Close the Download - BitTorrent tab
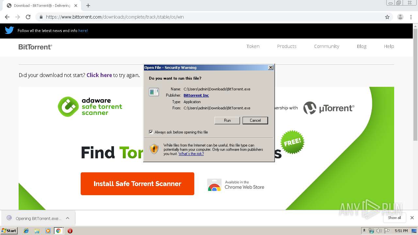Viewport: 418px width, 235px height. click(x=76, y=6)
